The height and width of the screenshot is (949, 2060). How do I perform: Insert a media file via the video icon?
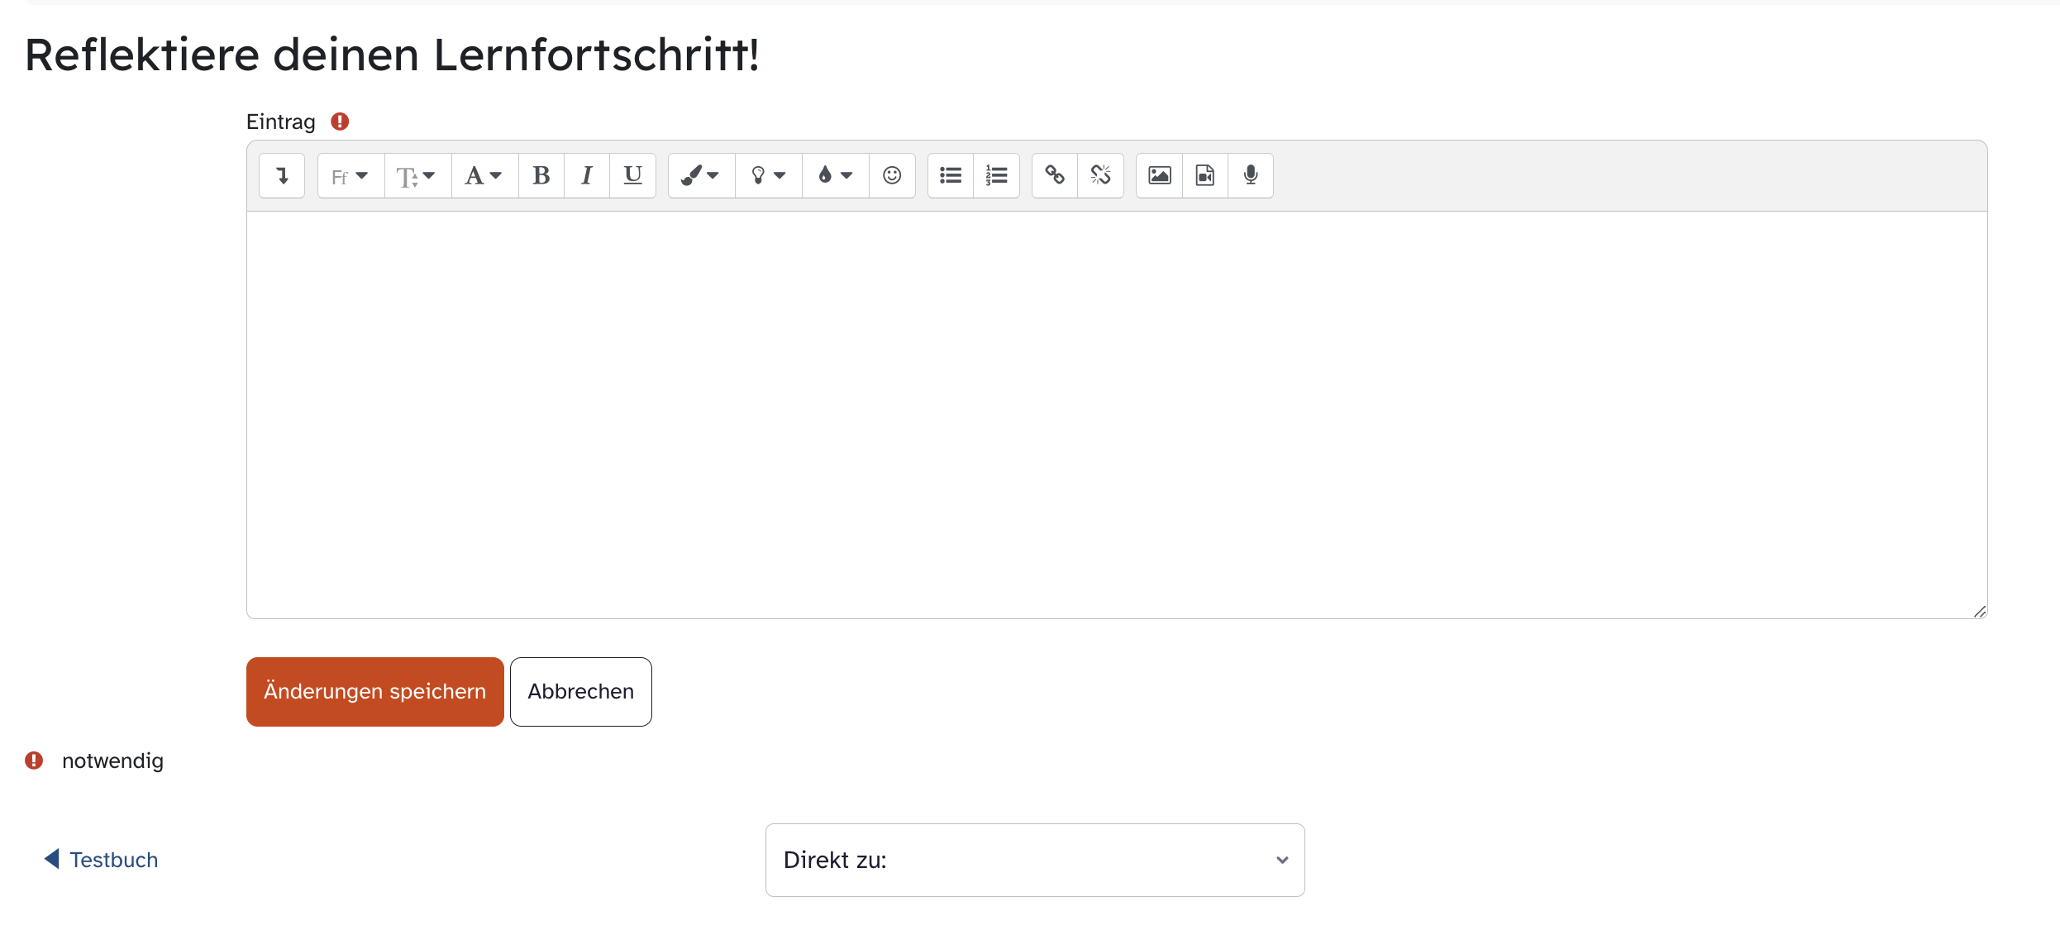pyautogui.click(x=1205, y=175)
